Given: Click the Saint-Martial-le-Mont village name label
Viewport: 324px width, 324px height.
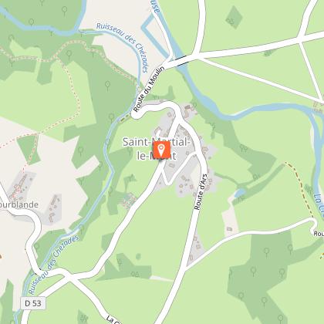Looking at the screenshot, I should tap(156, 149).
